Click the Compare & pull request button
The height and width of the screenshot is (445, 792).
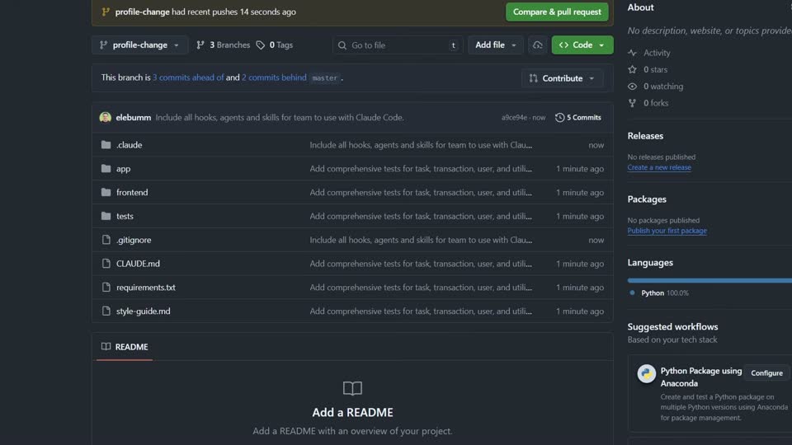[557, 12]
